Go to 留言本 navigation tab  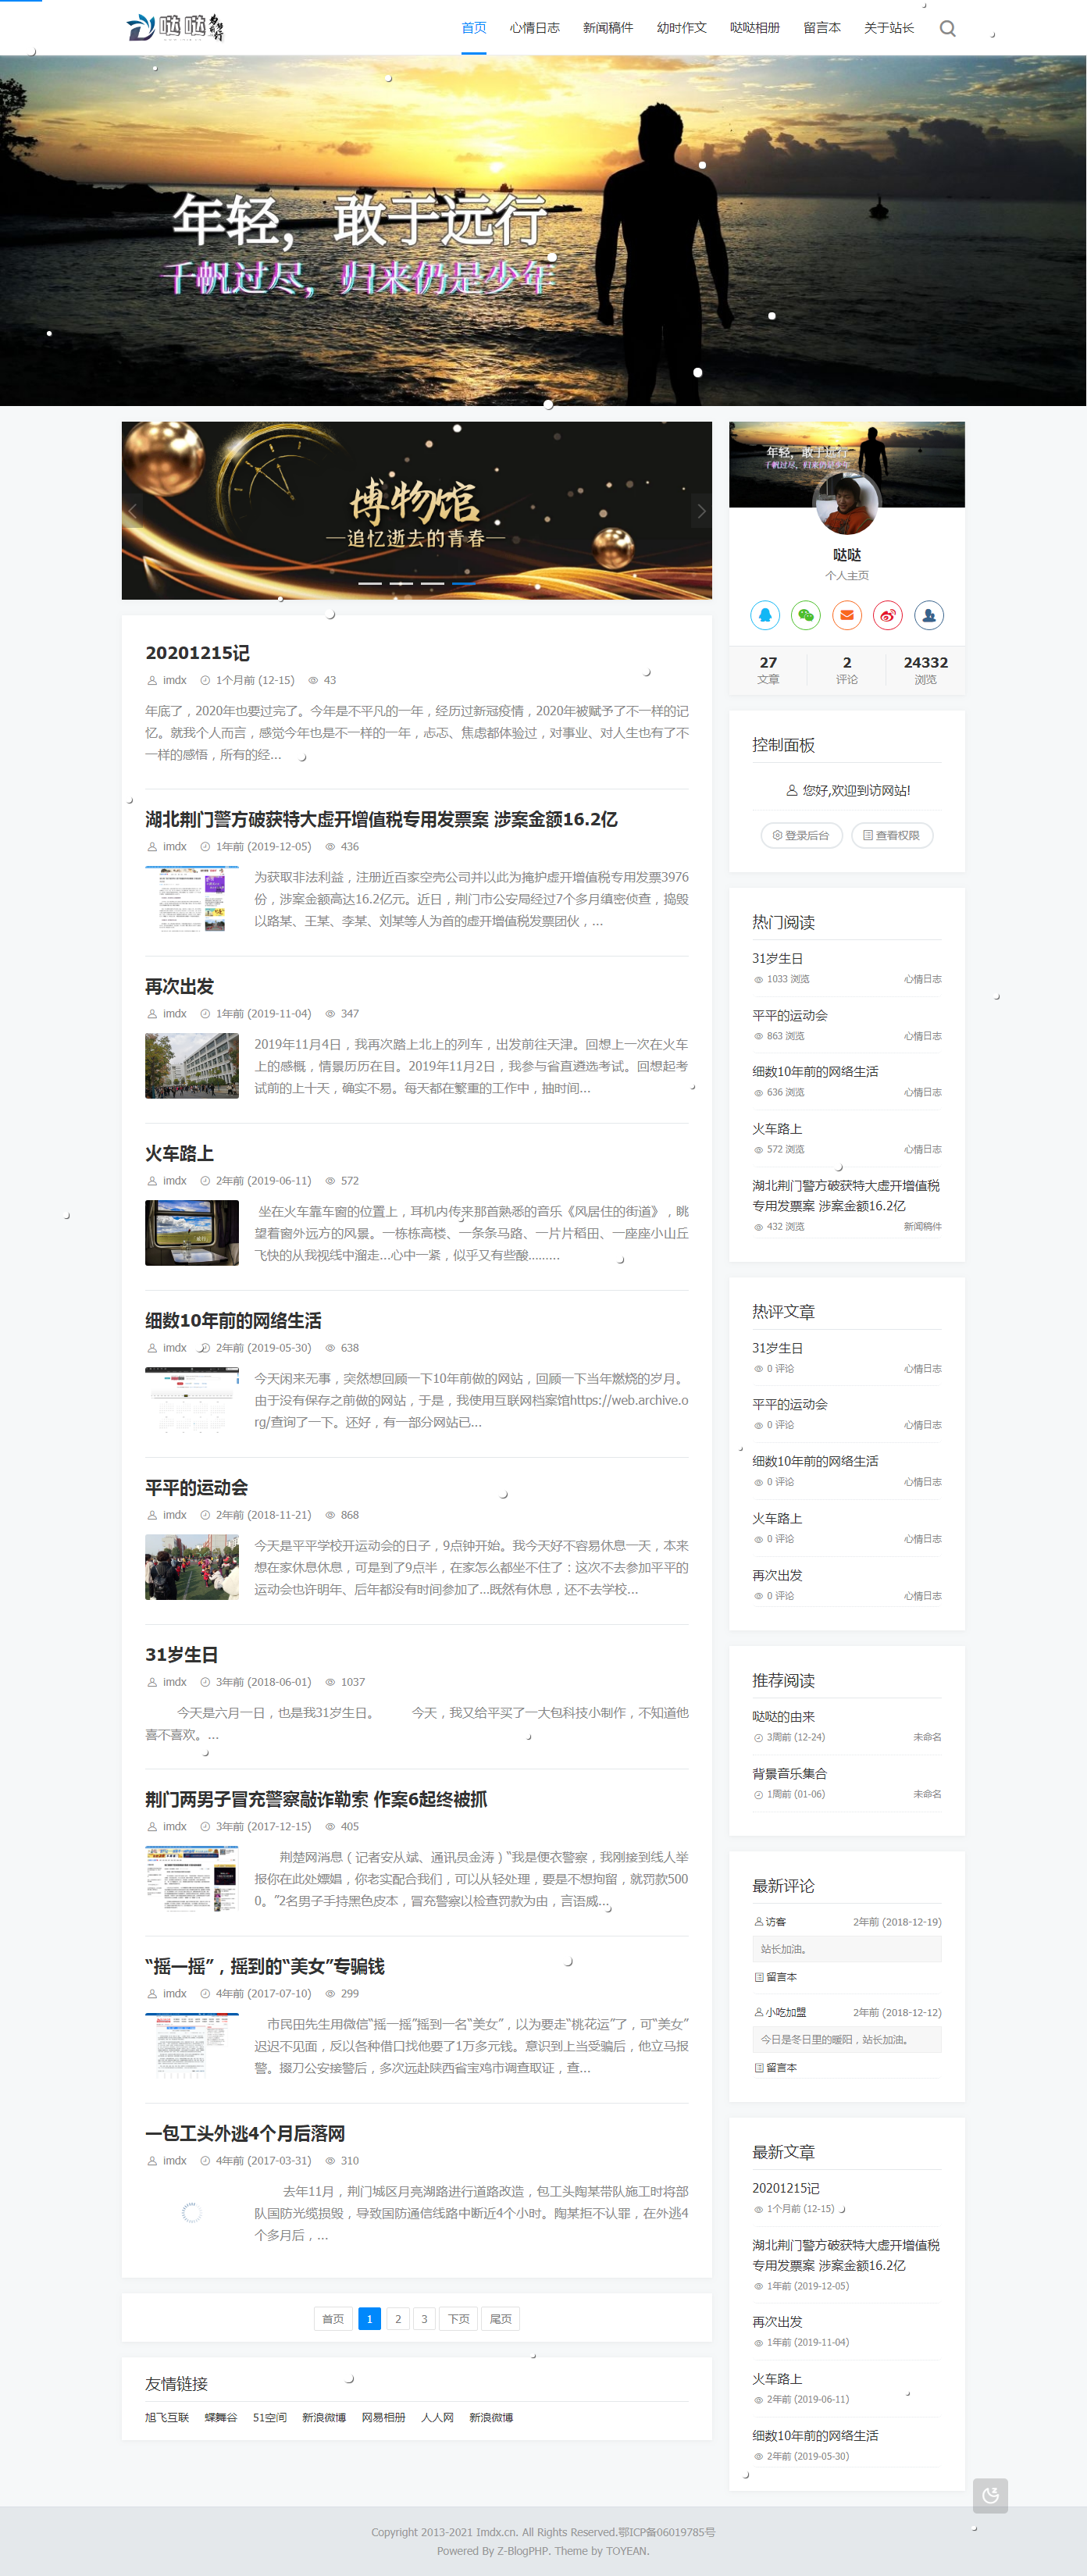822,28
